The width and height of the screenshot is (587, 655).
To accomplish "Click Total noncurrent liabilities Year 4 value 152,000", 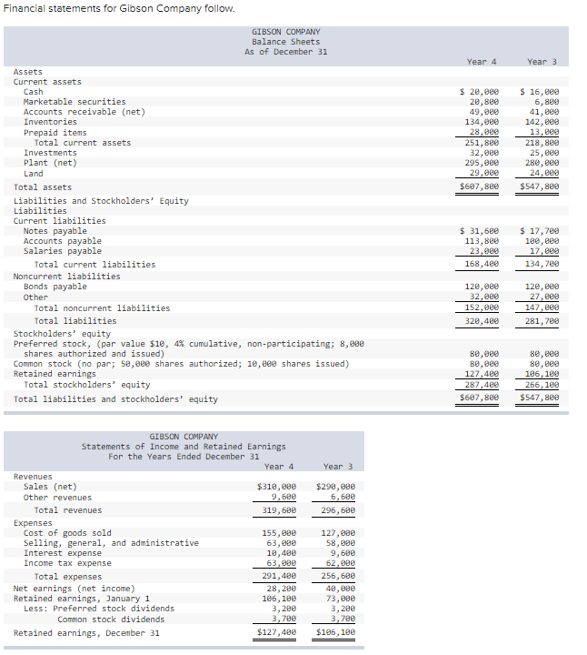I will pyautogui.click(x=482, y=307).
